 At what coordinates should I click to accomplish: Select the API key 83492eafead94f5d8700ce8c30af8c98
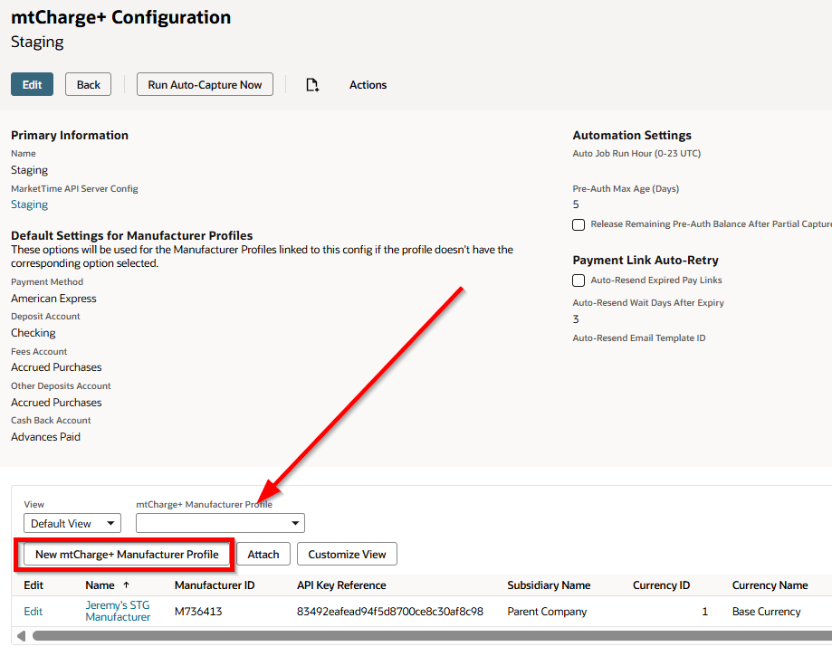tap(390, 612)
